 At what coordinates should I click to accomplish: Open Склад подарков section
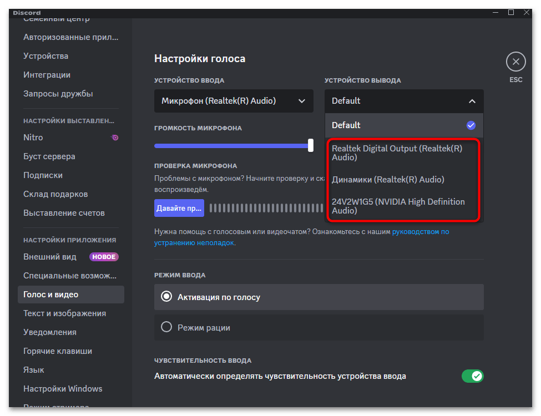click(70, 194)
